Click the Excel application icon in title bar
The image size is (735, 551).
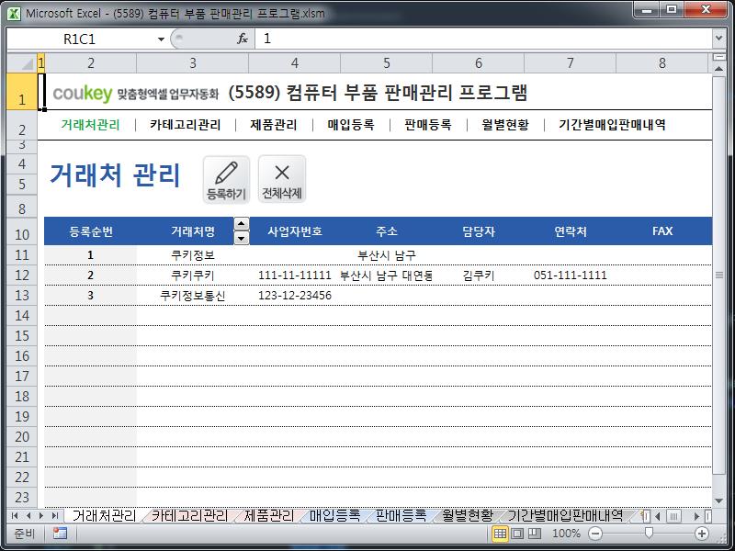tap(14, 13)
